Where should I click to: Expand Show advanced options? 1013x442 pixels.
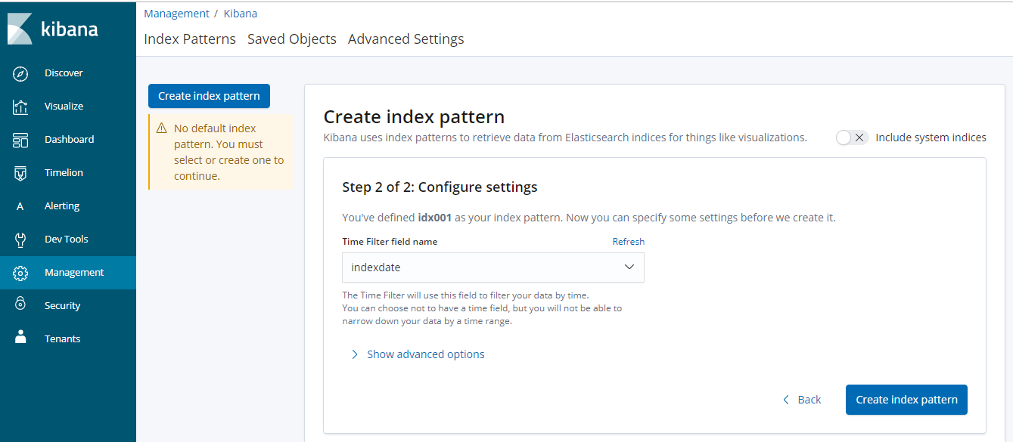(417, 354)
